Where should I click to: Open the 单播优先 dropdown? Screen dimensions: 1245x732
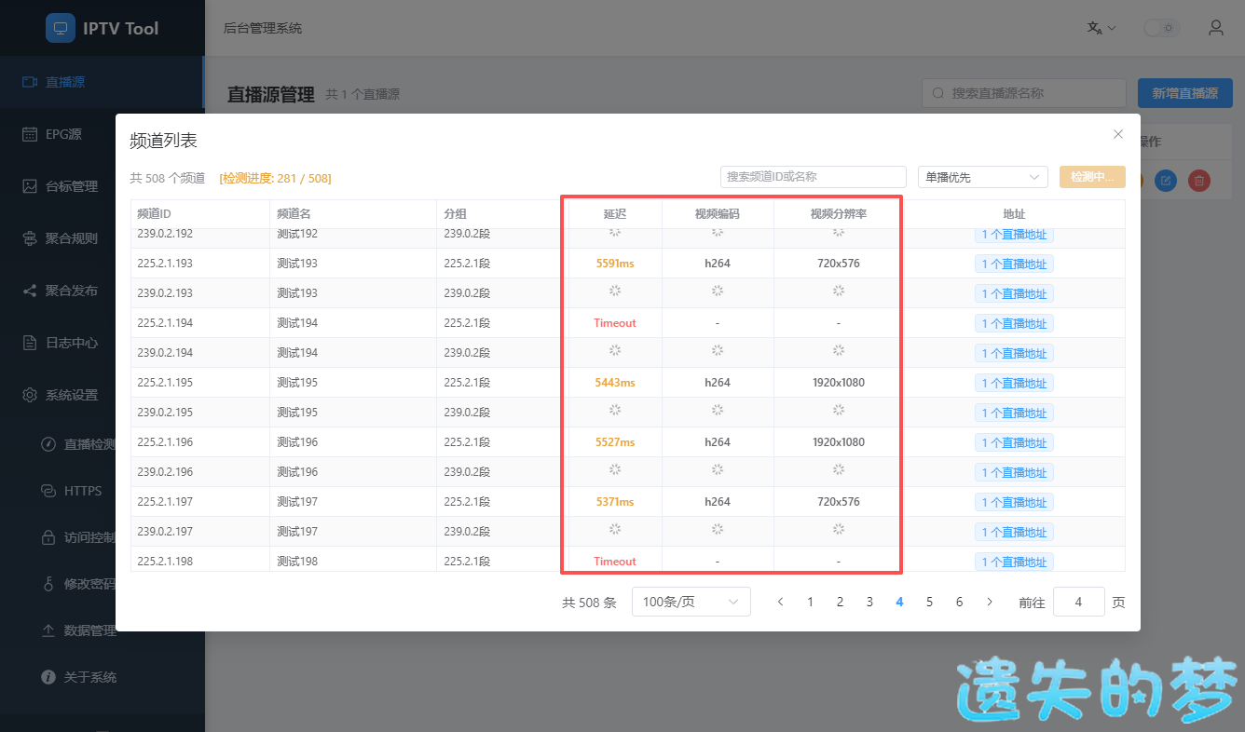983,177
